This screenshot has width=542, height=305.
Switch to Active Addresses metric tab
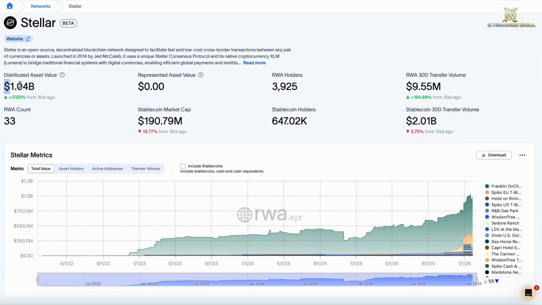[x=107, y=169]
